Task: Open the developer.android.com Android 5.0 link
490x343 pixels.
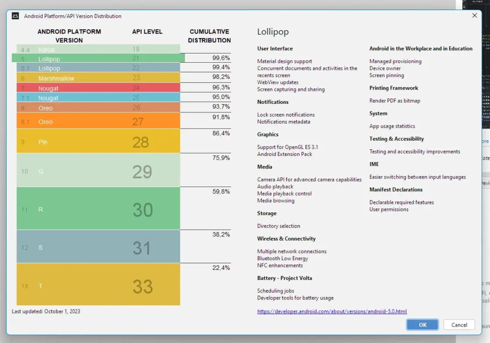Action: pyautogui.click(x=332, y=311)
